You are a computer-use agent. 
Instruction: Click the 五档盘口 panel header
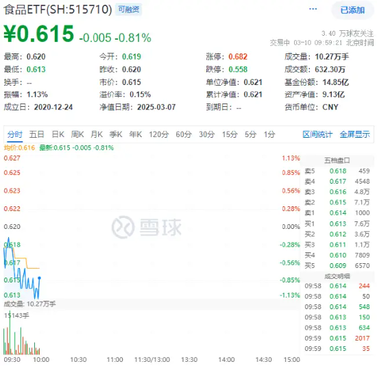pos(337,160)
